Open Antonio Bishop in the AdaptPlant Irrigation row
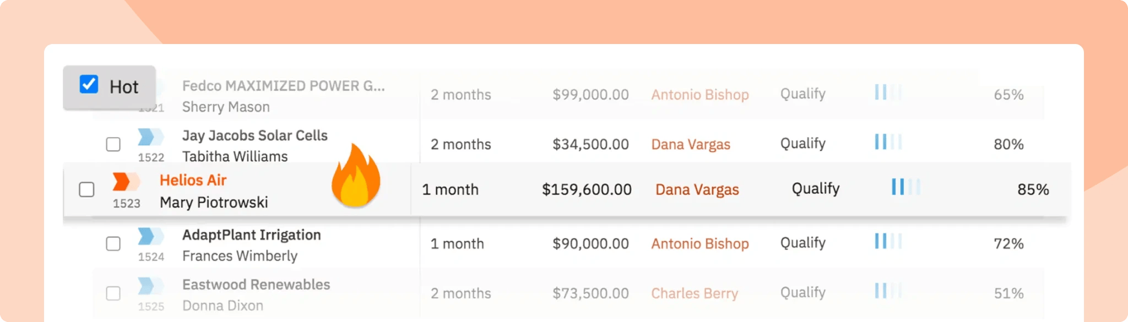This screenshot has width=1128, height=322. pos(699,244)
